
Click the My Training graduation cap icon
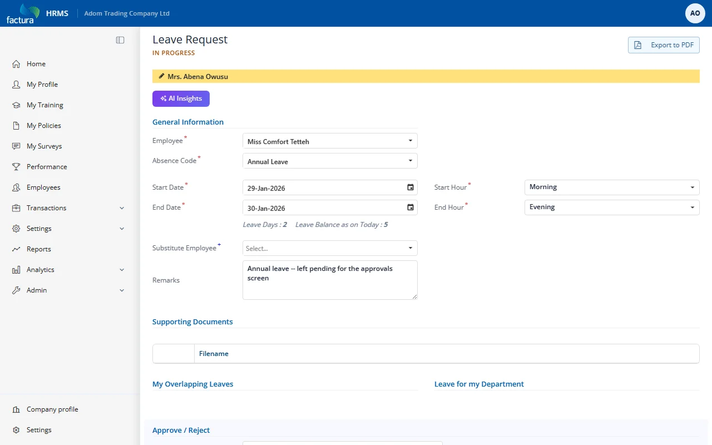coord(16,105)
